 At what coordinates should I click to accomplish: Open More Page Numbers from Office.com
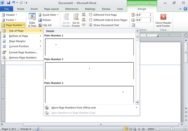click(x=92, y=108)
